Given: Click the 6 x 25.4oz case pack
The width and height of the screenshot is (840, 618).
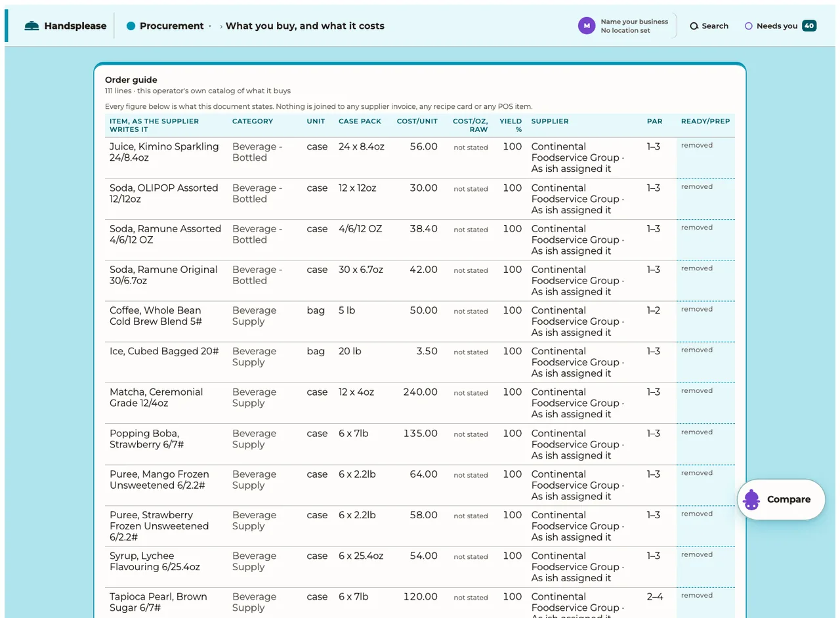Looking at the screenshot, I should coord(361,556).
